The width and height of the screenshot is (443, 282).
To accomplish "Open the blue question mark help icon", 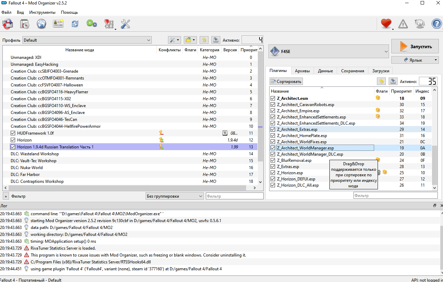I will click(x=436, y=24).
